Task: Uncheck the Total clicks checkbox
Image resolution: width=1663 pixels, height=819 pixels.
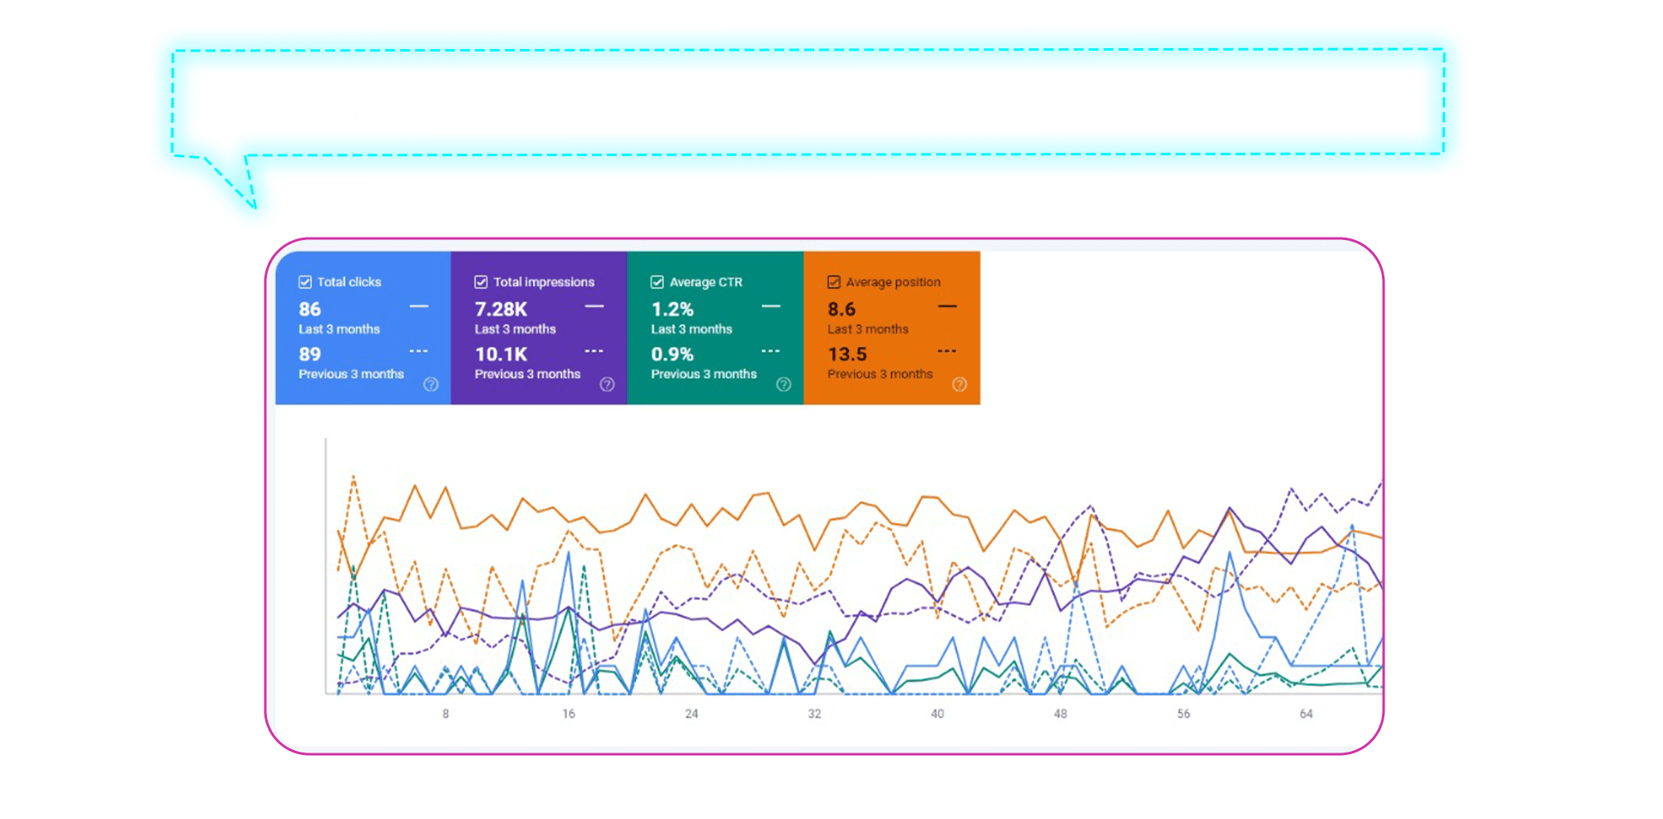Action: click(x=305, y=282)
